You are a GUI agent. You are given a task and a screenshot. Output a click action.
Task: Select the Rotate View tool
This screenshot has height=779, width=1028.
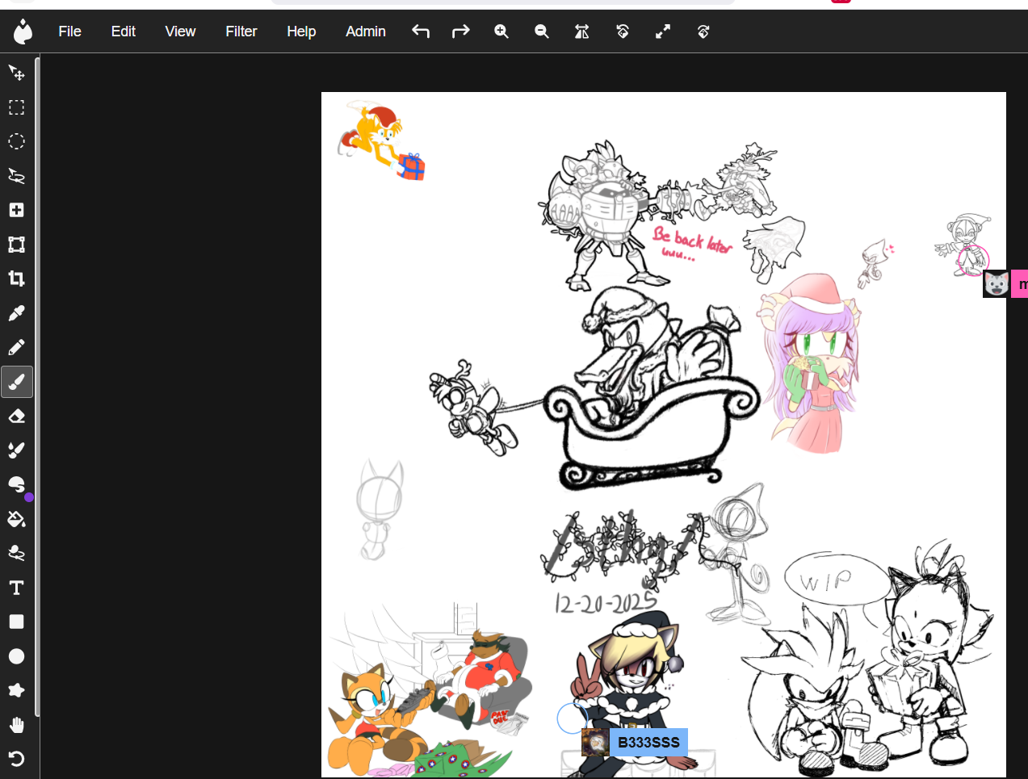coord(16,759)
